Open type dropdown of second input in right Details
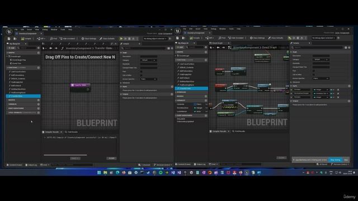The width and height of the screenshot is (358, 201). (x=321, y=93)
